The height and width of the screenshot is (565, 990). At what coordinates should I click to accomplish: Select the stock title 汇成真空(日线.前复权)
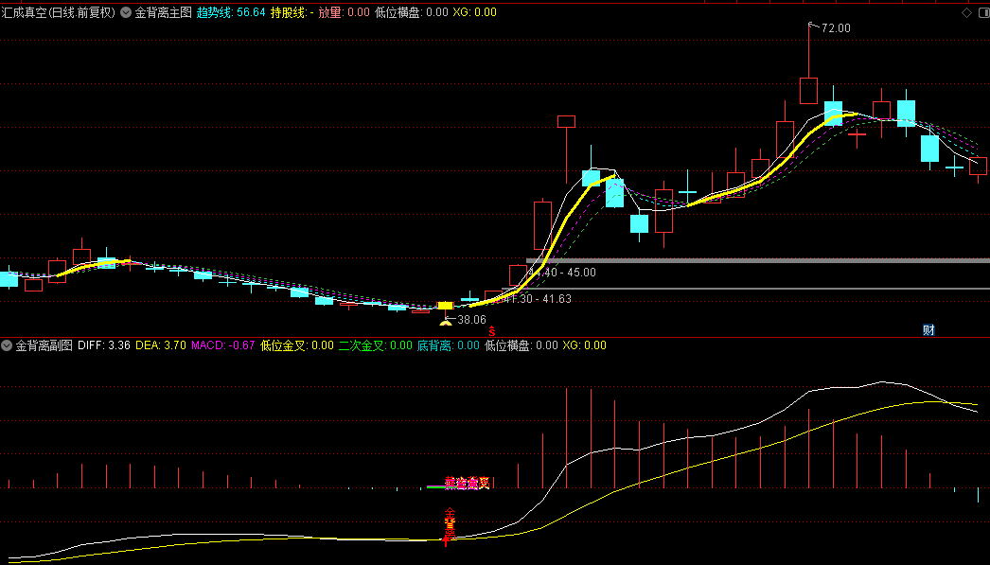pyautogui.click(x=59, y=12)
